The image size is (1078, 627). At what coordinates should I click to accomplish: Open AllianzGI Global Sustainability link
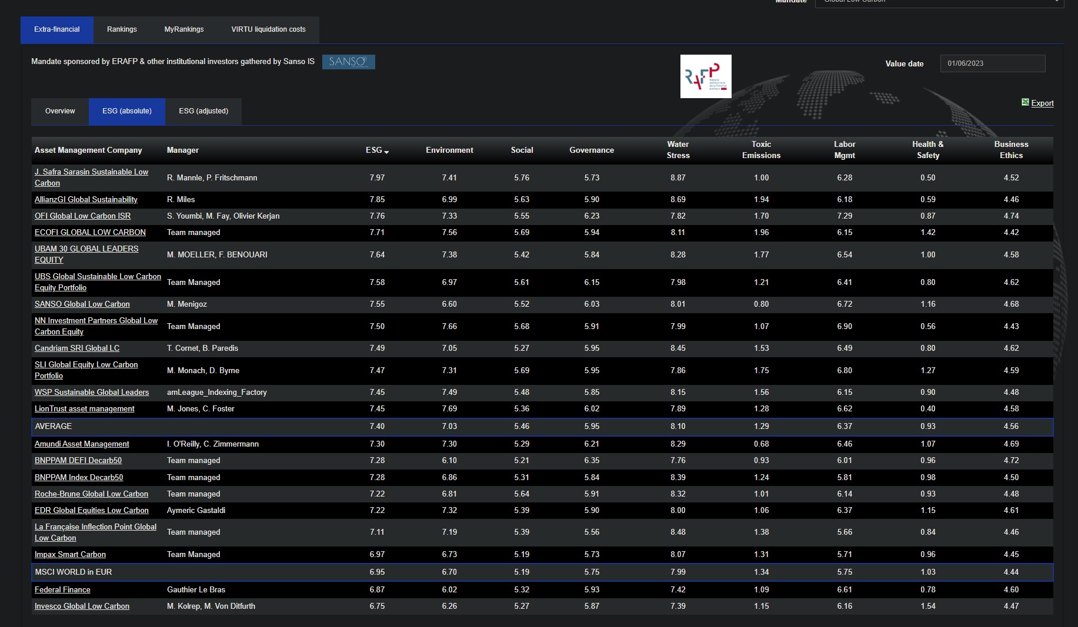(x=86, y=200)
